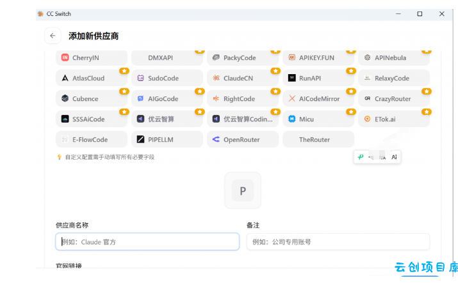458x283 pixels.
Task: Click the star badge on AIGoCode
Action: [200, 91]
